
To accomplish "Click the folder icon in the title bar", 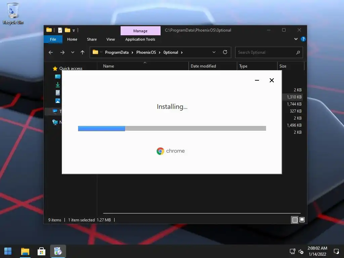I will pos(49,30).
